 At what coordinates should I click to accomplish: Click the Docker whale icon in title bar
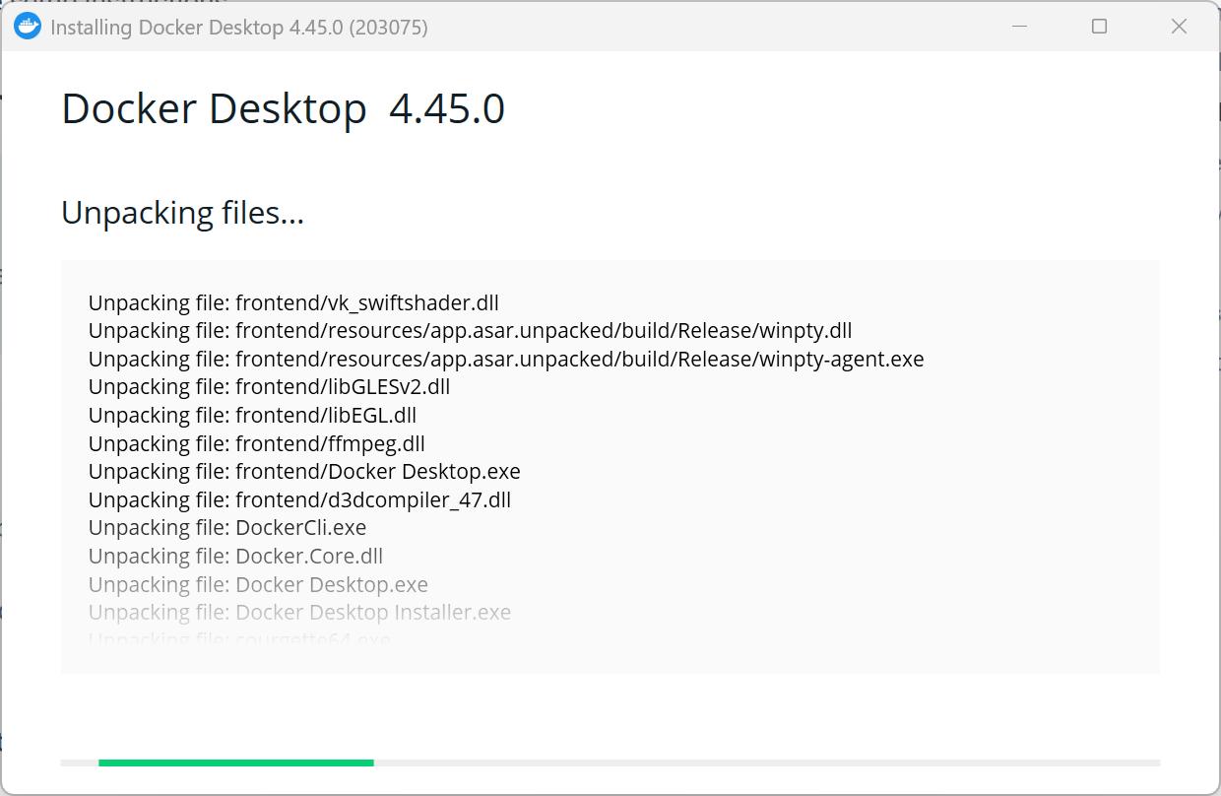tap(28, 27)
